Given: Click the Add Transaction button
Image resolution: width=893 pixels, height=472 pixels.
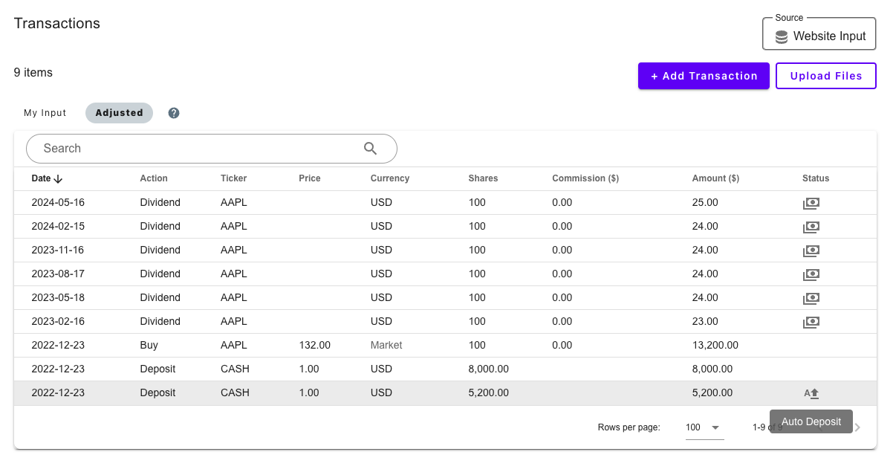Looking at the screenshot, I should 703,76.
